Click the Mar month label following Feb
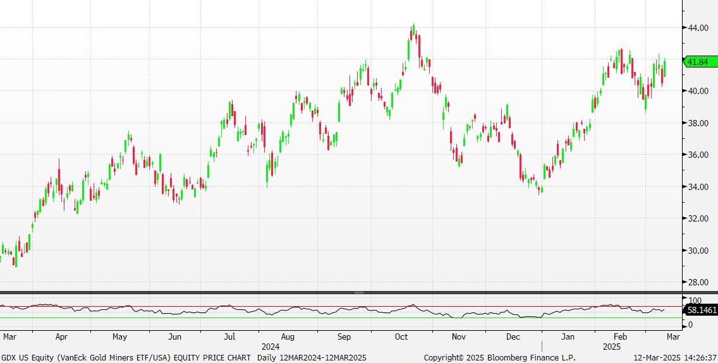The width and height of the screenshot is (718, 363). (673, 336)
